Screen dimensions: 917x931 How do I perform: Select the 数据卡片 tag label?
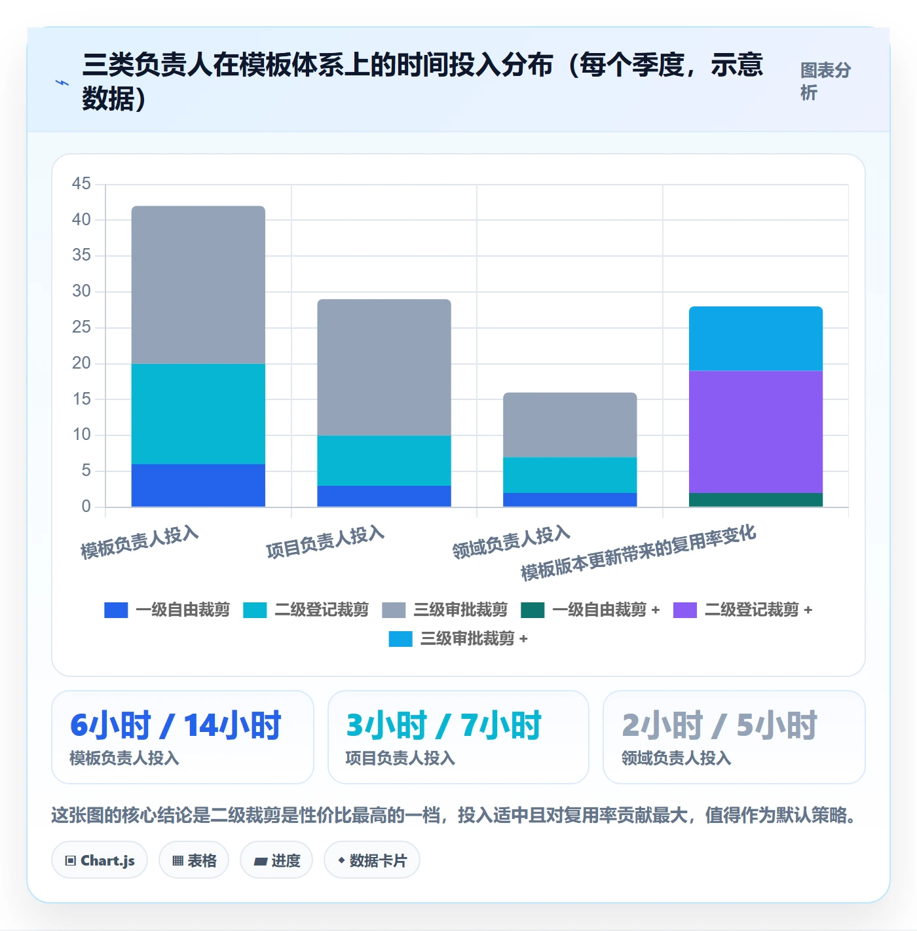click(x=378, y=861)
